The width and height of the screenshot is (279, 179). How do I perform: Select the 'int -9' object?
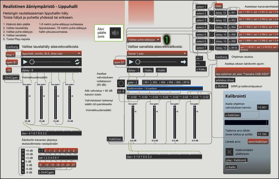tap(121, 92)
